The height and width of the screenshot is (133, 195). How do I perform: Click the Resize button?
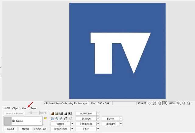[61, 124]
